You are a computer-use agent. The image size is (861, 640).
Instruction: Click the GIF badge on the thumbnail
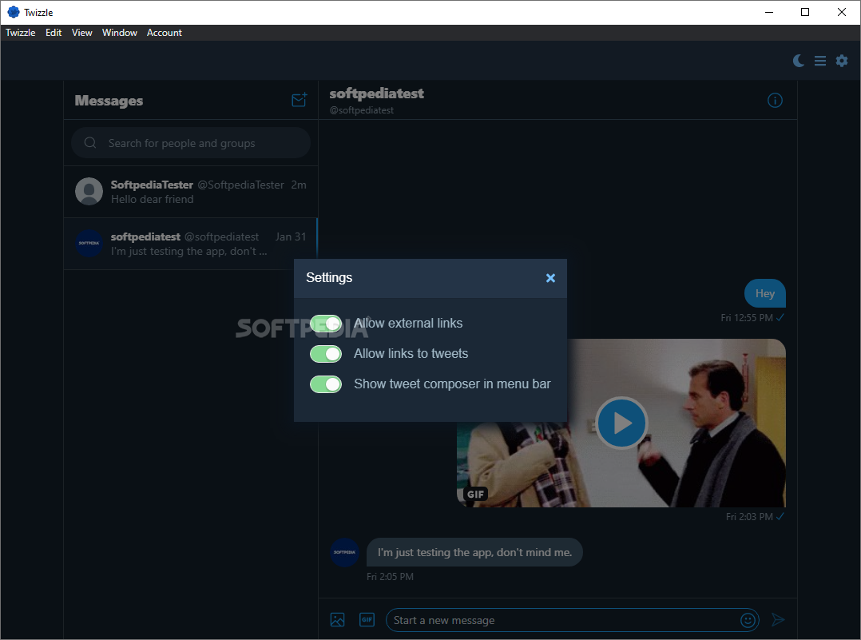pos(475,494)
